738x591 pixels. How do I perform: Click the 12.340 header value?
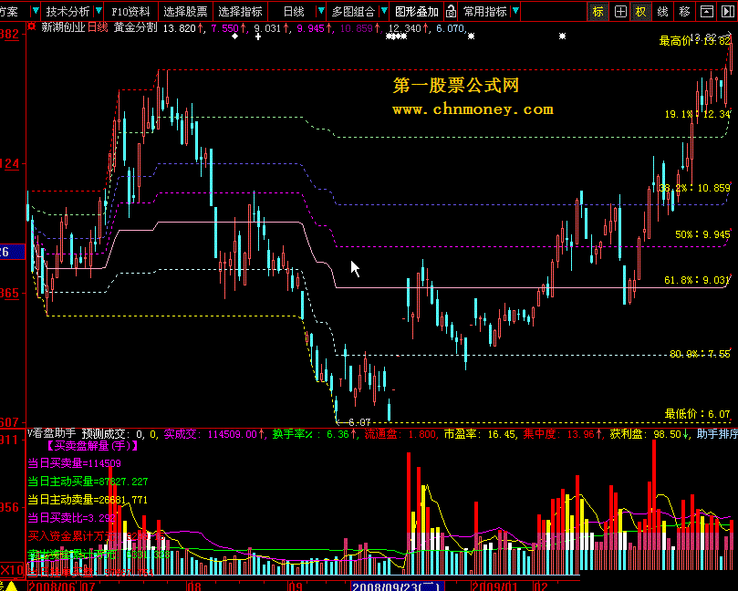[404, 28]
